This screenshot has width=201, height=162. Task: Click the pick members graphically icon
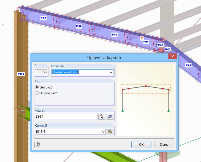pyautogui.click(x=102, y=117)
